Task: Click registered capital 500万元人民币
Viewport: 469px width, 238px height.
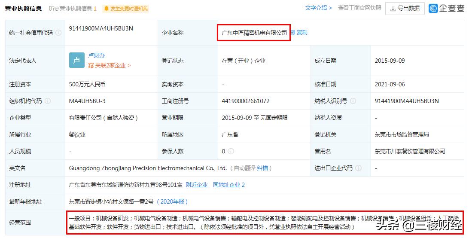Action: 87,85
